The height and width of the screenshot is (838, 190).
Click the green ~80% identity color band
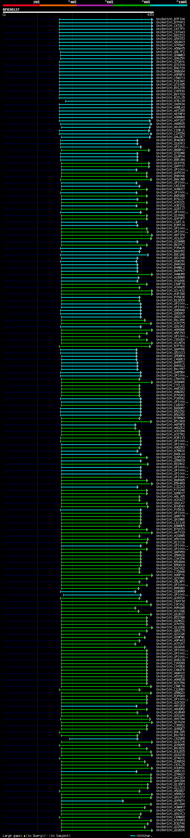[x=132, y=5]
